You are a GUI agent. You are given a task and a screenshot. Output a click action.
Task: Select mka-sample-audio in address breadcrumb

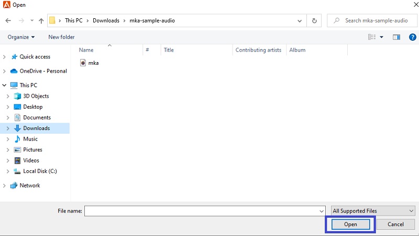[152, 20]
